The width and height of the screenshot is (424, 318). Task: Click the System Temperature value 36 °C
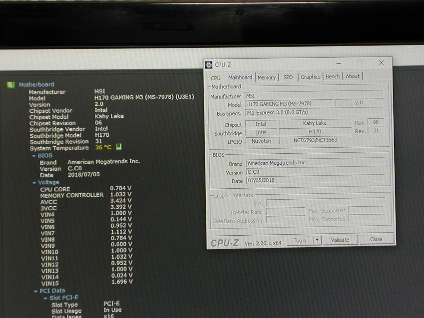coord(103,147)
